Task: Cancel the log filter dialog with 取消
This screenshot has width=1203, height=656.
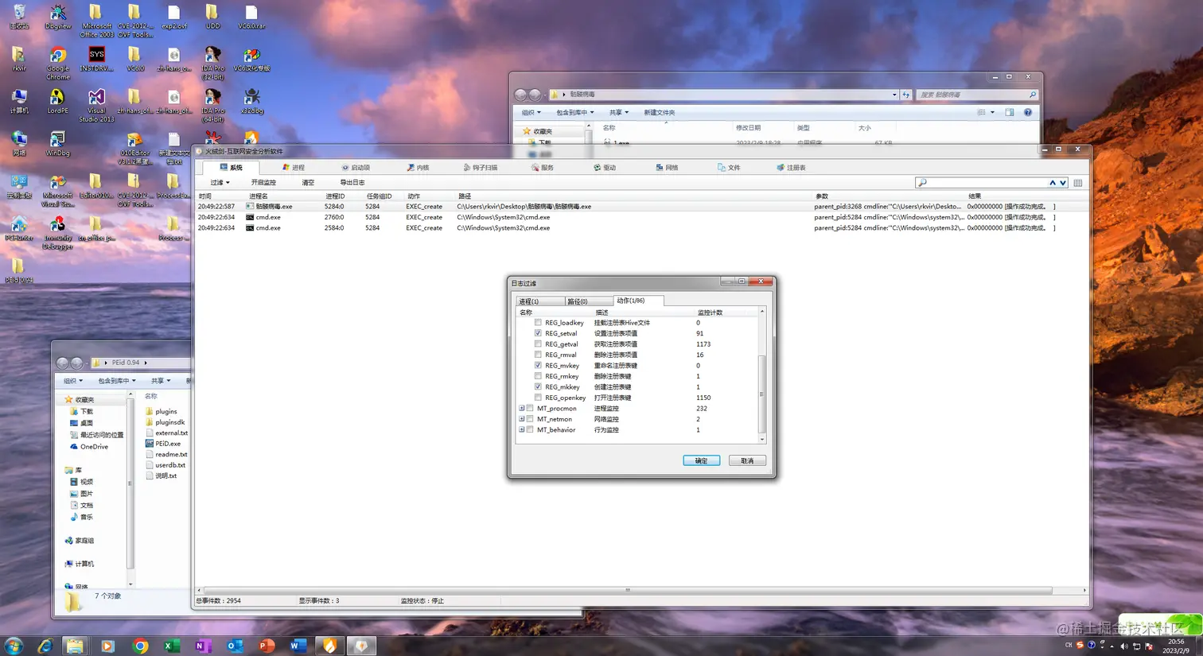Action: (747, 461)
